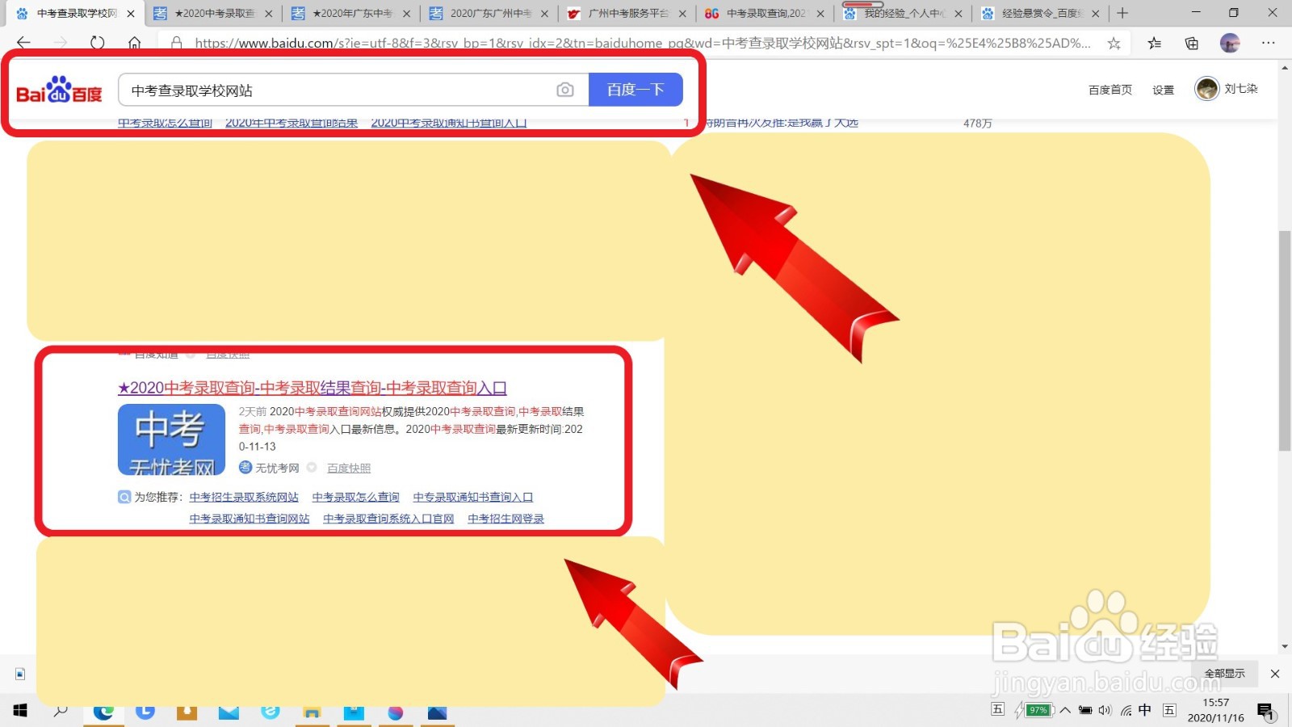View site info via lock icon
Viewport: 1292px width, 727px height.
tap(176, 43)
